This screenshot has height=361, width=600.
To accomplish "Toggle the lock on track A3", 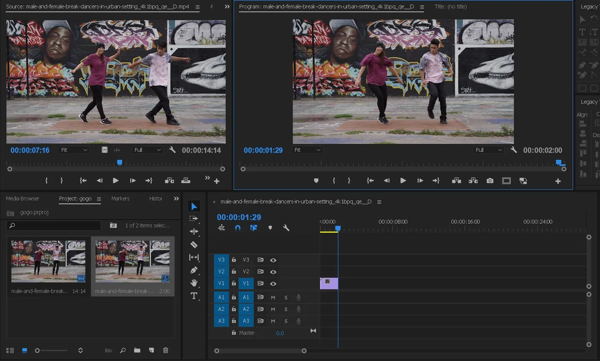I will click(234, 321).
